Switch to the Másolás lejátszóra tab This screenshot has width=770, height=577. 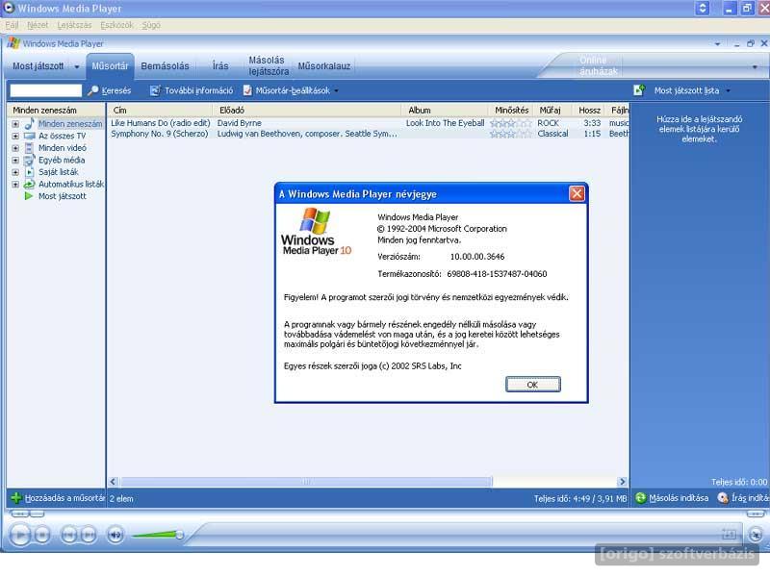click(x=269, y=66)
